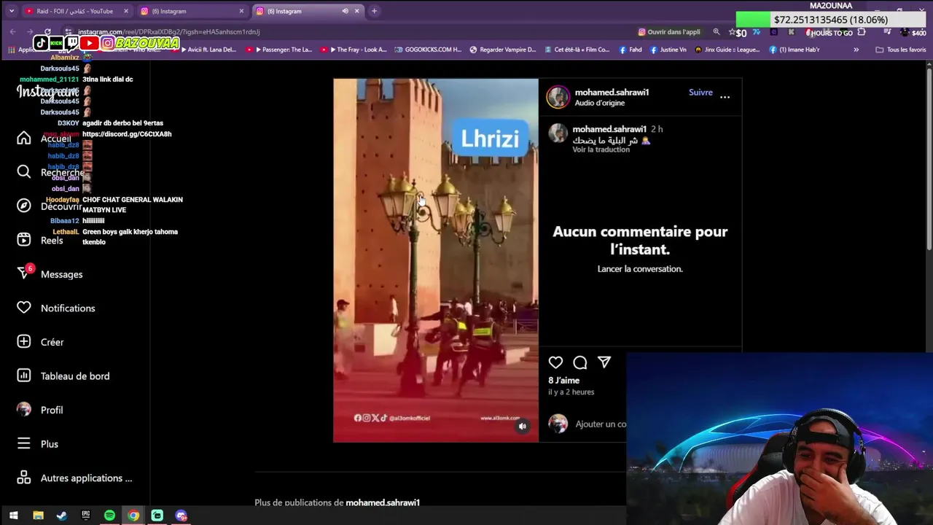Switch to the second Instagram tab
The height and width of the screenshot is (525, 933).
(x=190, y=11)
